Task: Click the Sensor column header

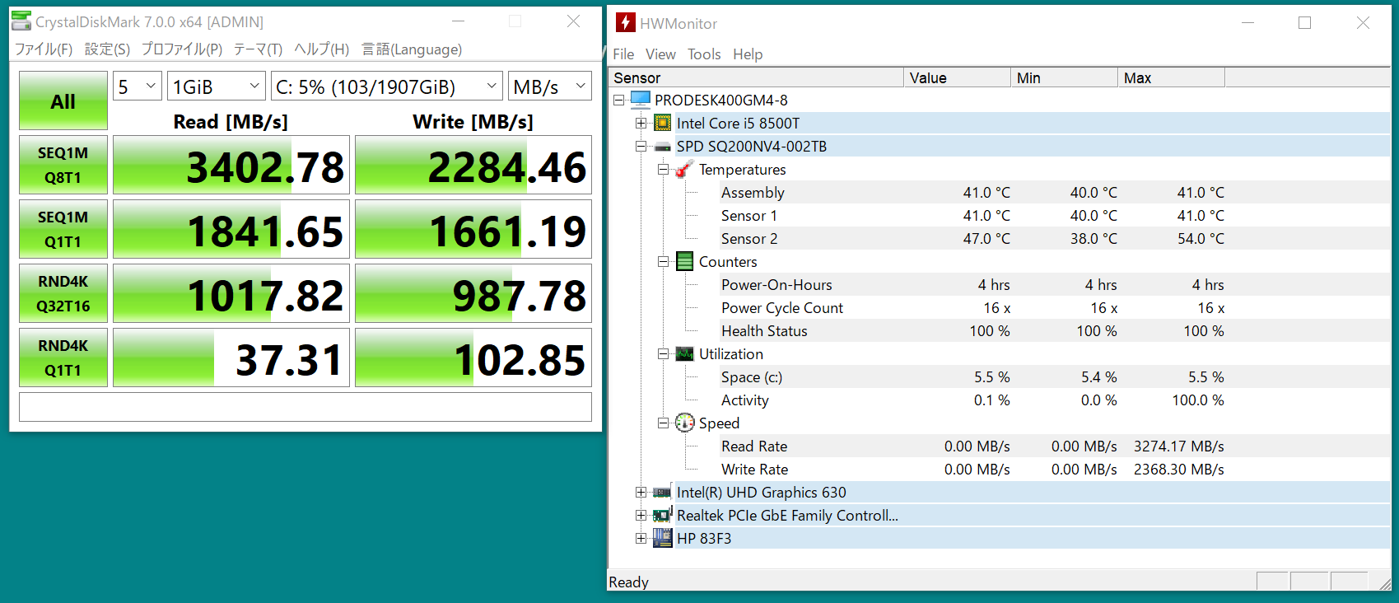Action: click(x=756, y=77)
